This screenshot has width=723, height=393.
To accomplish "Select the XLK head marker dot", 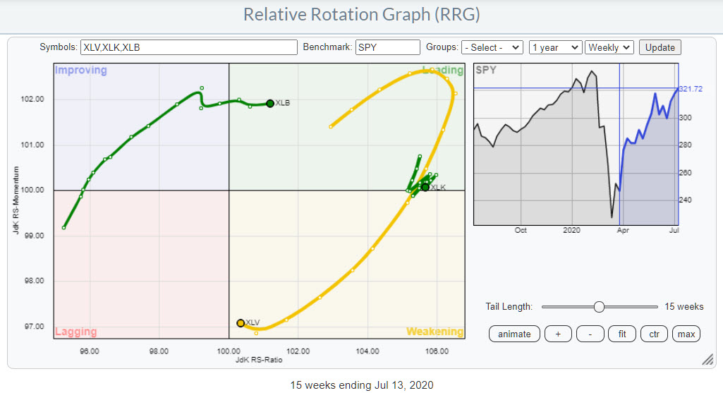I will point(425,187).
